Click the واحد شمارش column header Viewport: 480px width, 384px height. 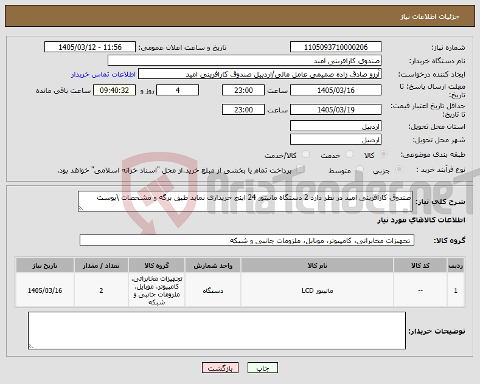click(x=213, y=266)
